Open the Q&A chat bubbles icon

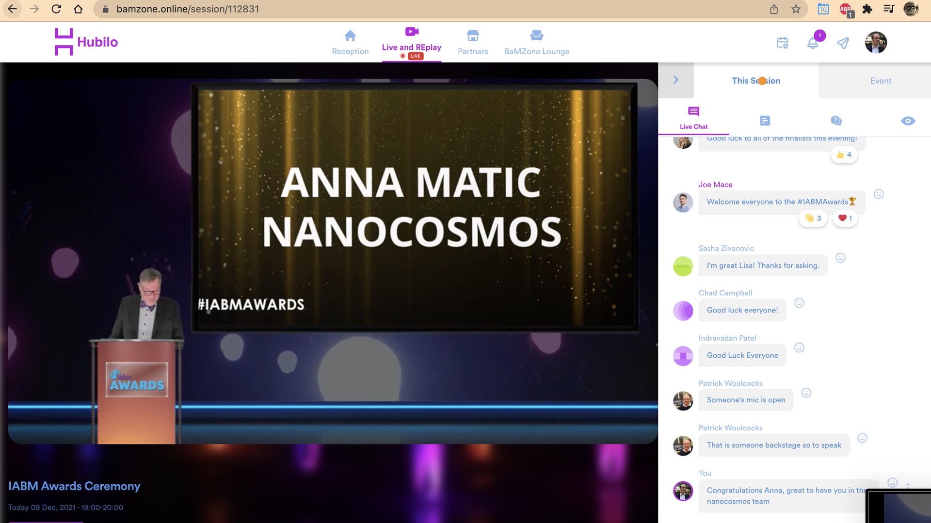tap(836, 121)
